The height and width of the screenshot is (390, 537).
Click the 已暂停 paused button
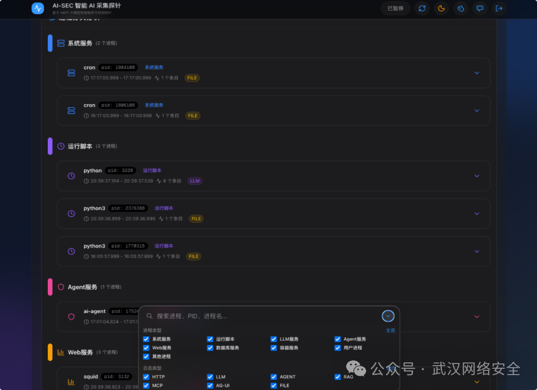click(x=395, y=8)
